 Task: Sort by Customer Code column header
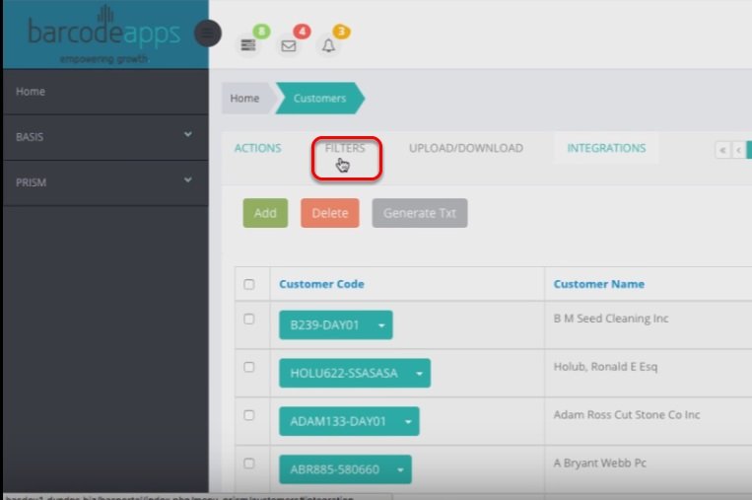click(321, 284)
